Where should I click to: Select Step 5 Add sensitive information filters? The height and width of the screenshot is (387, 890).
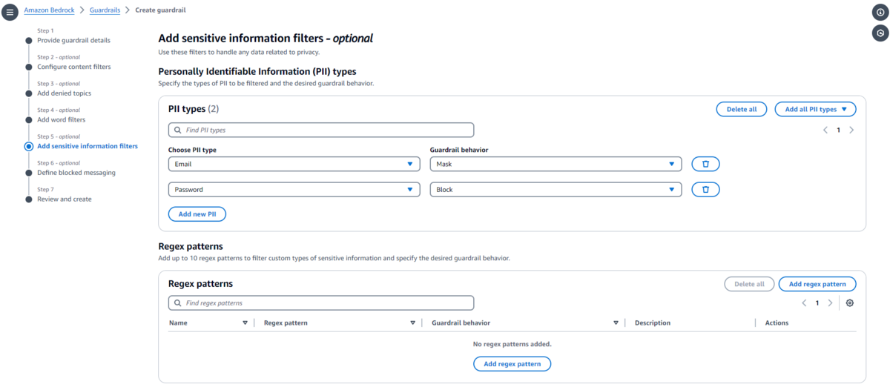[87, 146]
